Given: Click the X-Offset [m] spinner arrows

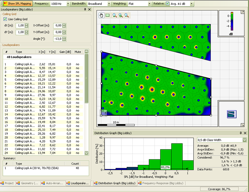Looking at the screenshot, I should tap(64, 25).
